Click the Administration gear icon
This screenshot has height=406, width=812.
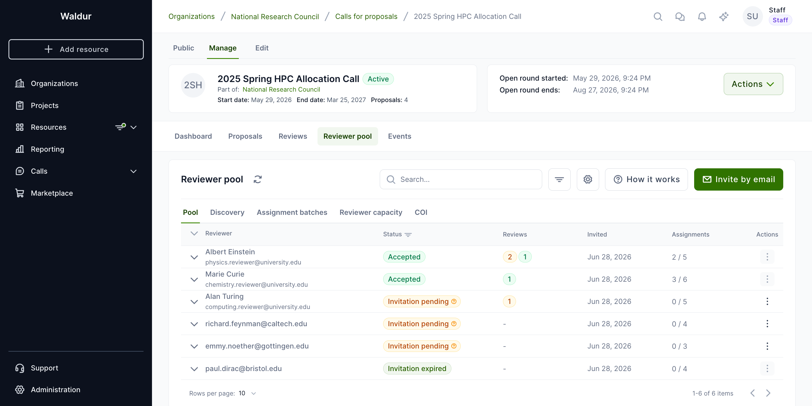(20, 390)
